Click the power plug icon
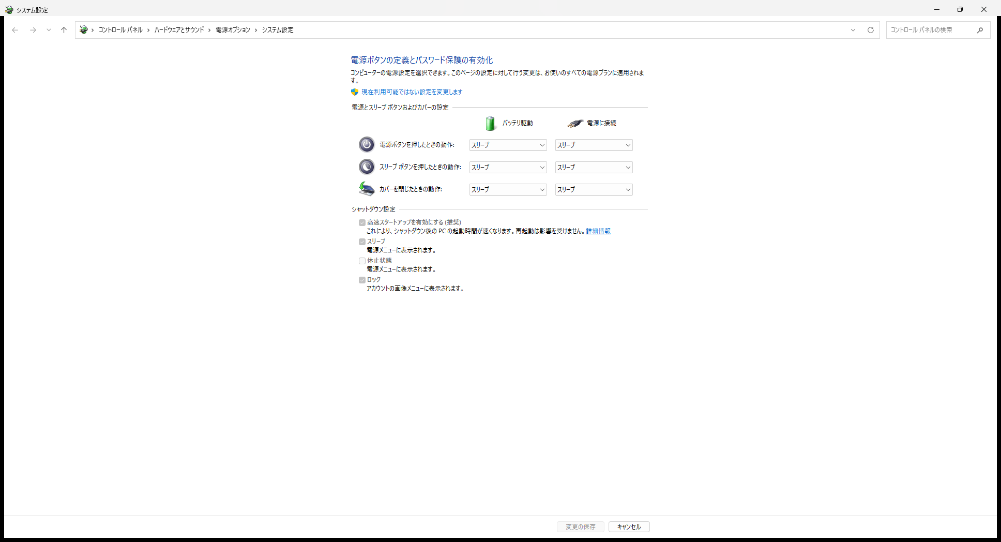 (575, 123)
